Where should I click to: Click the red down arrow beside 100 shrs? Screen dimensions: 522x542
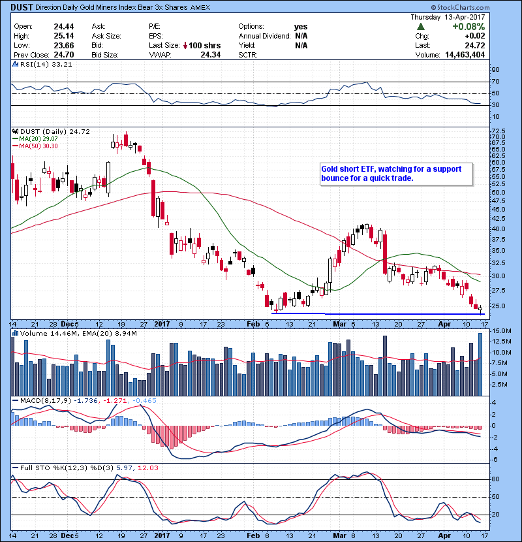pyautogui.click(x=185, y=46)
